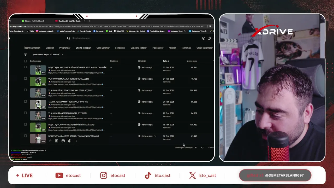Open the visibility dropdown arrow on the 17 Tem row

pos(155,136)
